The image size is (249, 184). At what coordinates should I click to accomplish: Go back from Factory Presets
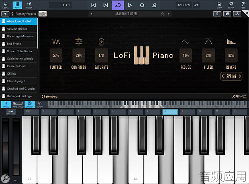pos(12,14)
